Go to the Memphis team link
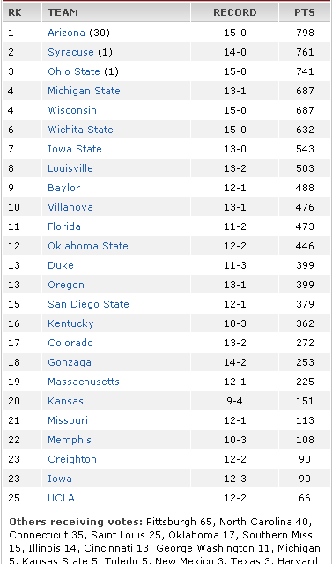332x564 pixels. pyautogui.click(x=70, y=441)
